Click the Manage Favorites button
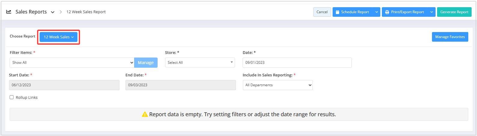Viewport: 477px width, 136px height. [x=450, y=37]
